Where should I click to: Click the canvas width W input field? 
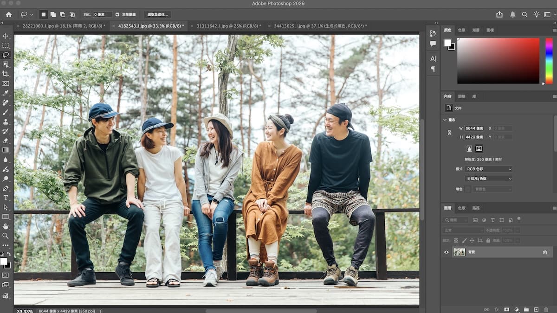pyautogui.click(x=474, y=128)
